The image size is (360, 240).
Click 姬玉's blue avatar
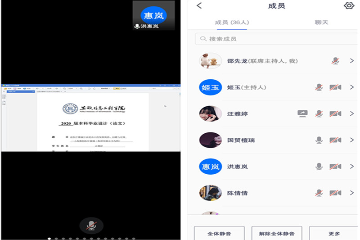(x=210, y=87)
